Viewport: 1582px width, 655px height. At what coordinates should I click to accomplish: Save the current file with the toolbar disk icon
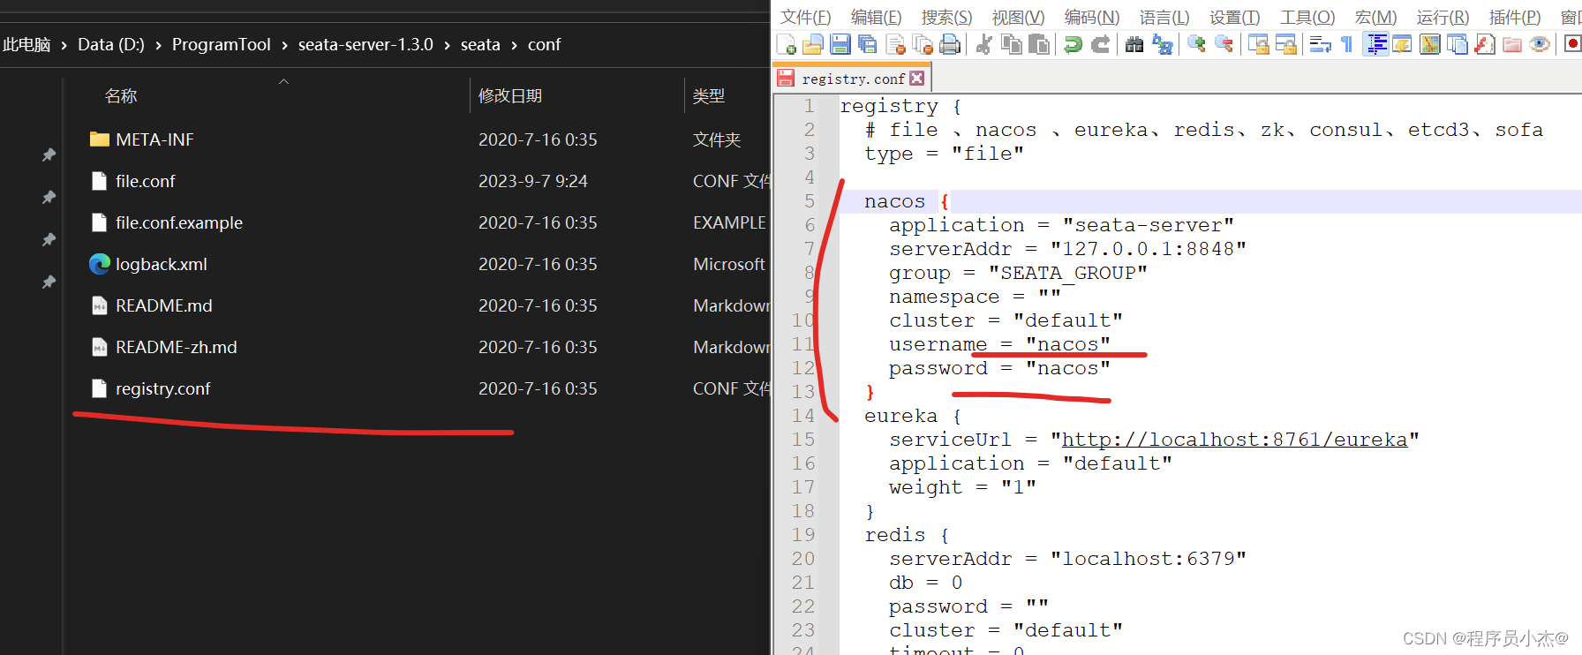click(840, 44)
